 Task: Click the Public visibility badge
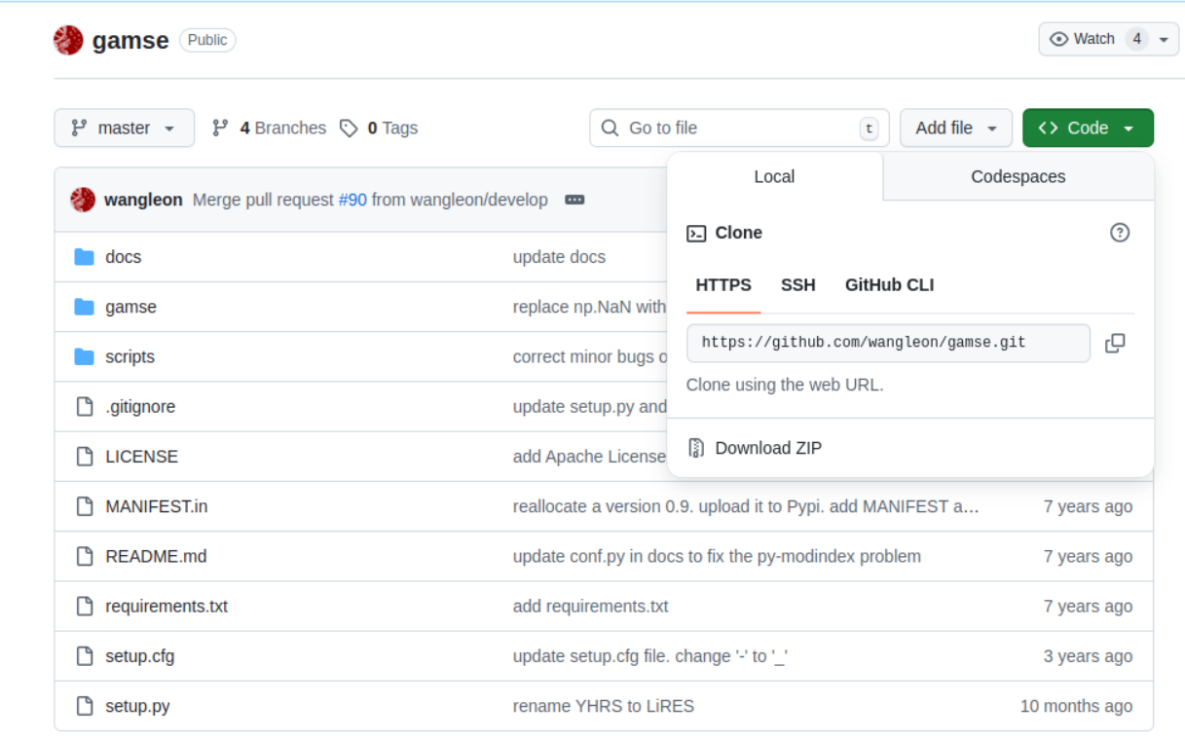coord(207,40)
